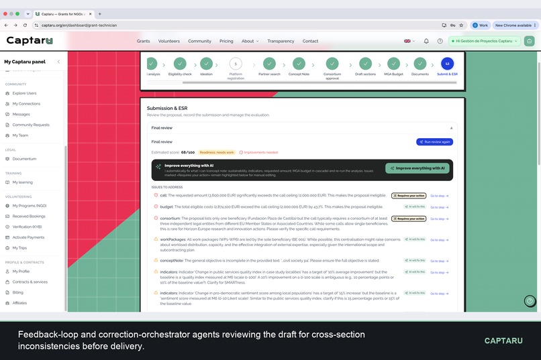
Task: Collapse the My Captaru panel sidebar
Action: click(58, 62)
